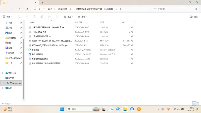Click the Delete trash icon in toolbar
Screen dimensions: 201x113
(x=57, y=17)
